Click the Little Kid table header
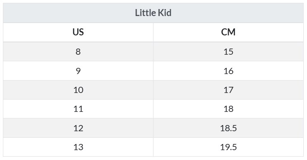This screenshot has height=160, width=307. tap(153, 13)
